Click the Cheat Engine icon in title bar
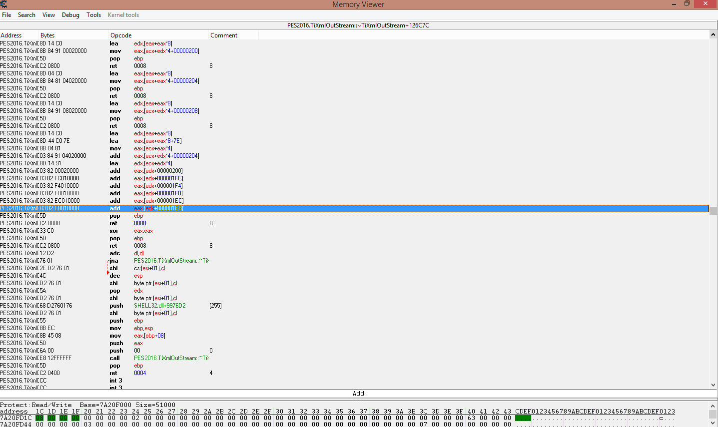 click(4, 4)
